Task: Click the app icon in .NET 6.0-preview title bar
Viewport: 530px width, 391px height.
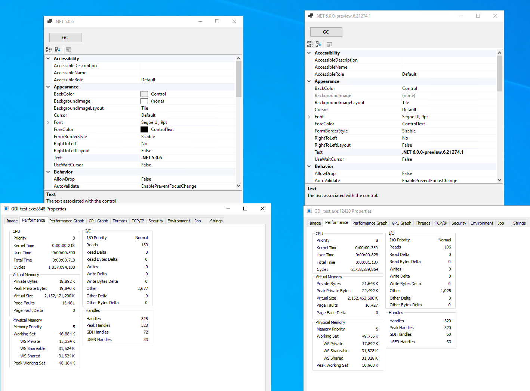Action: point(310,16)
